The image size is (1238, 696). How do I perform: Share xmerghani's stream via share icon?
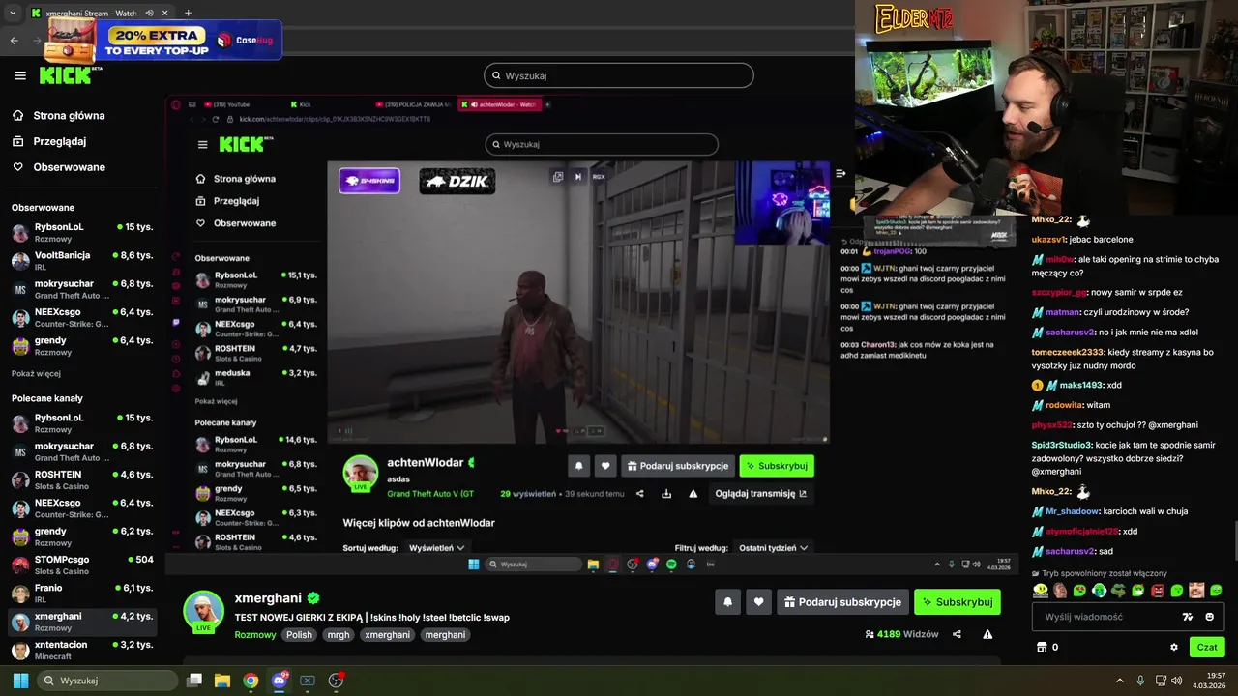pos(957,634)
